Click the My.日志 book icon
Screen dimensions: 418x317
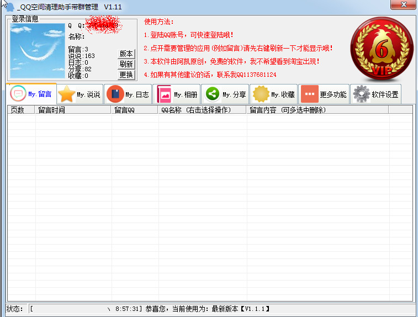(115, 94)
